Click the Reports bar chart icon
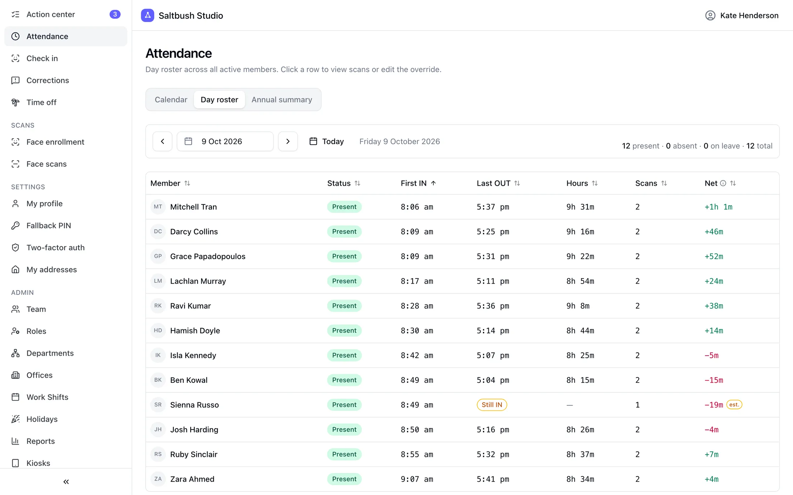Viewport: 793px width, 495px height. pyautogui.click(x=15, y=441)
